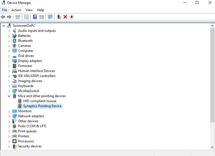The width and height of the screenshot is (215, 156).
Task: Click the Human Interface Devices icon
Action: point(15,71)
